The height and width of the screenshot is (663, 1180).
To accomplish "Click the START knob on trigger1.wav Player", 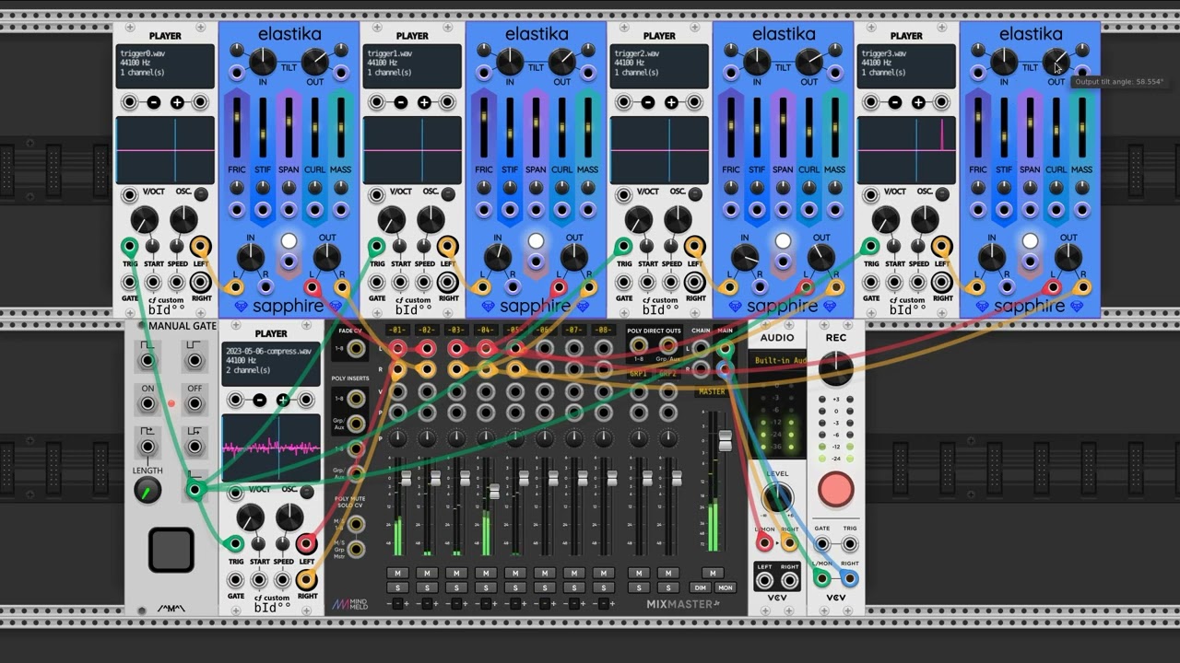I will [x=400, y=247].
